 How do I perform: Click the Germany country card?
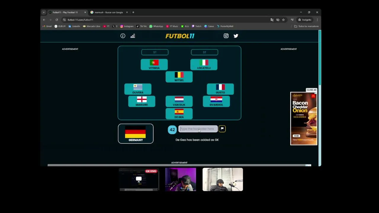tap(136, 134)
